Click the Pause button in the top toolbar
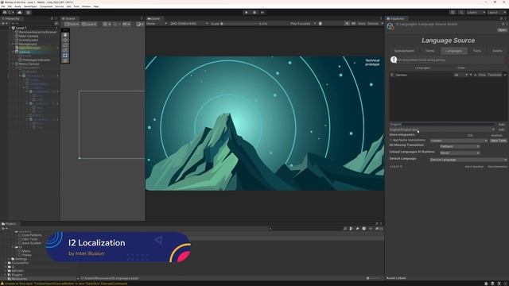Screen dimensions: 509x286 point(254,13)
